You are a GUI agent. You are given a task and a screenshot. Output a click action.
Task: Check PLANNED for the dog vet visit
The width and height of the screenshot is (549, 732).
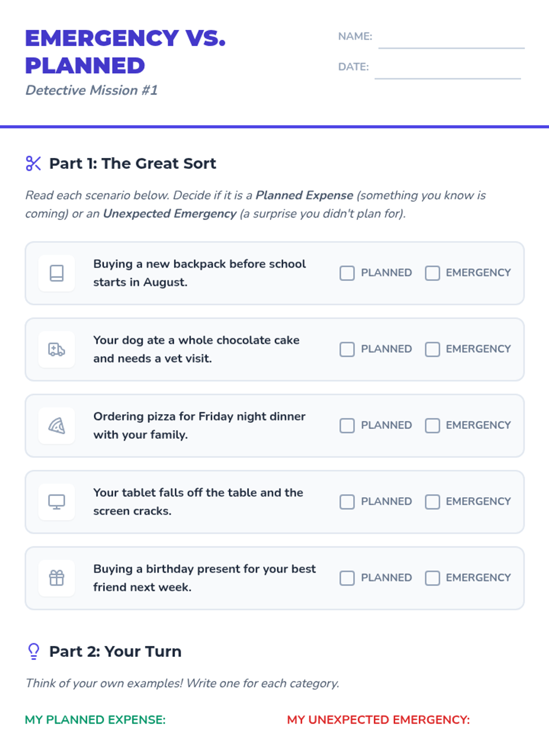[347, 350]
